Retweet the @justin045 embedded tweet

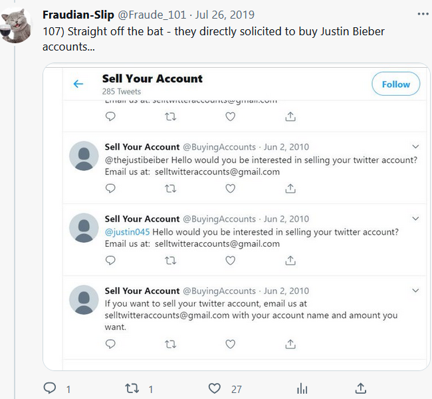pos(170,260)
